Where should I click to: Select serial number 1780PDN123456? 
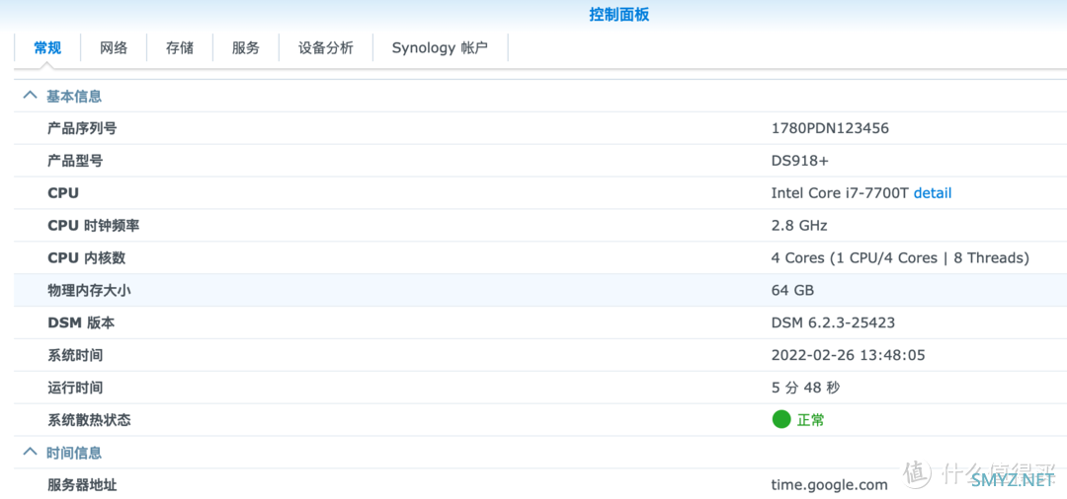(830, 127)
